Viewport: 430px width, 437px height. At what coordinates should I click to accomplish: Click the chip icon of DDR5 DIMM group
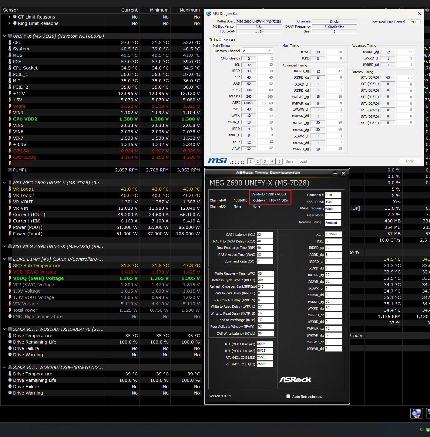point(10,259)
